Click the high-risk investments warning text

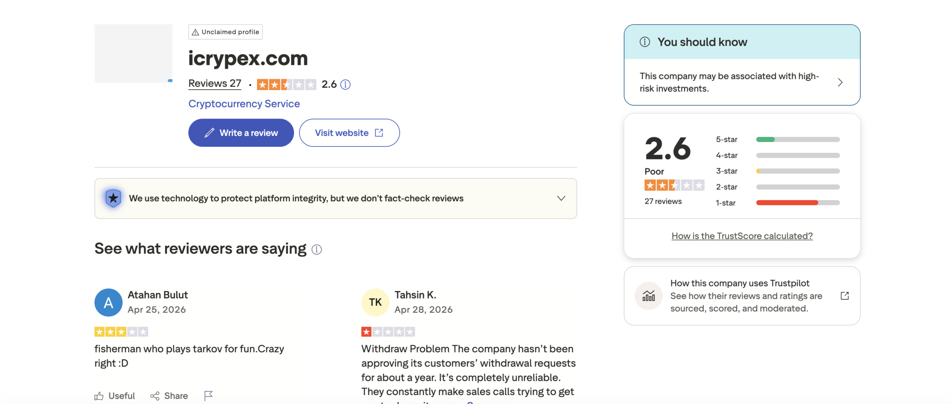pyautogui.click(x=729, y=82)
